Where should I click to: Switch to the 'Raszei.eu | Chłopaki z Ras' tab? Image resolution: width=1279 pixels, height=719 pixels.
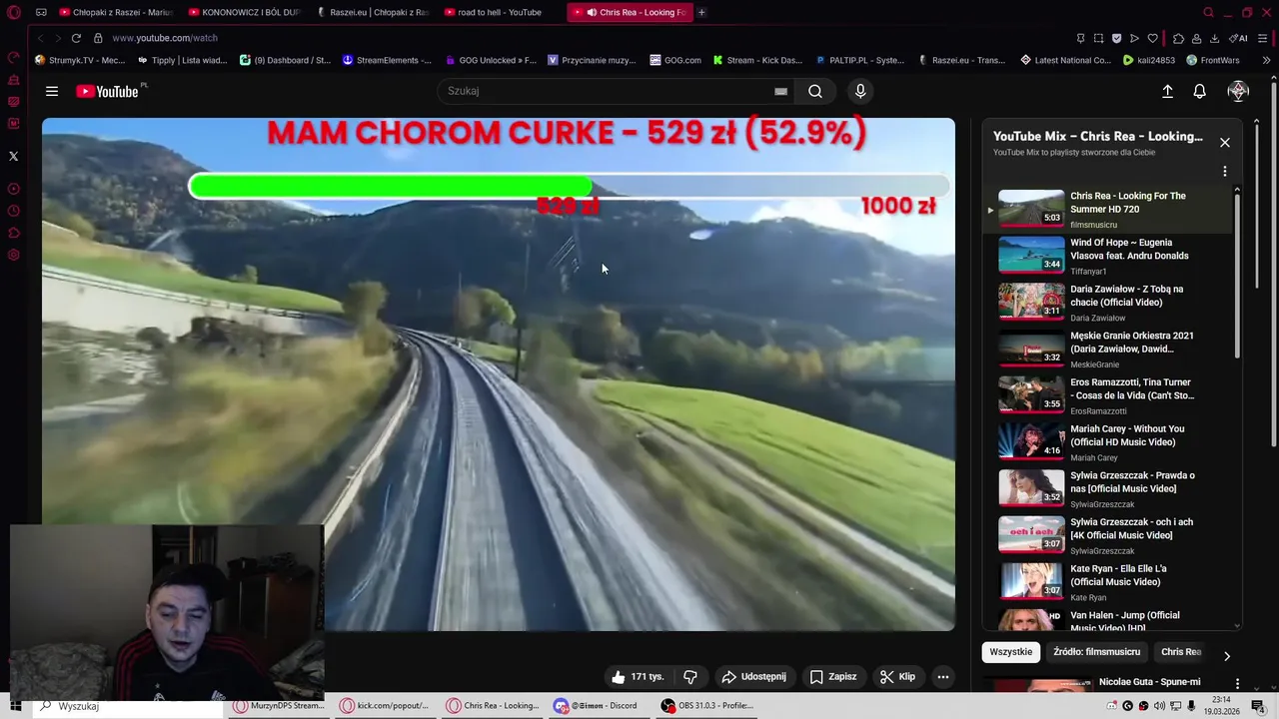tap(373, 12)
